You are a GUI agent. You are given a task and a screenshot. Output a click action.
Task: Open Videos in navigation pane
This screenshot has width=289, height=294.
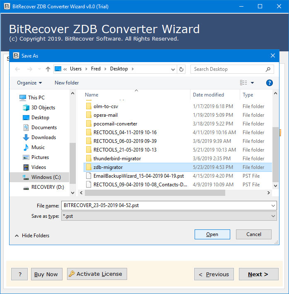(x=39, y=167)
